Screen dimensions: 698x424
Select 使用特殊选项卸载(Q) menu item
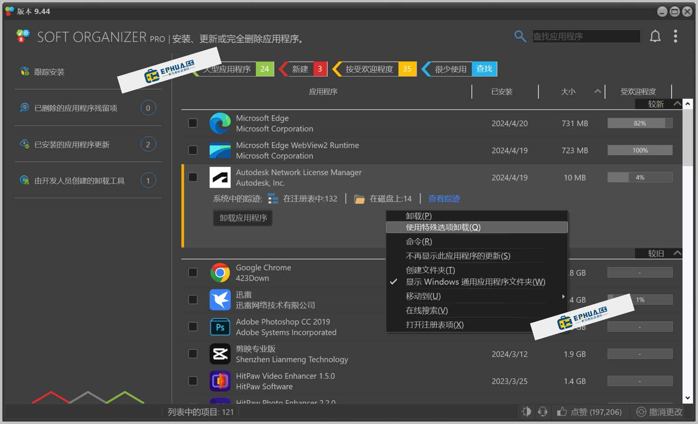click(477, 227)
